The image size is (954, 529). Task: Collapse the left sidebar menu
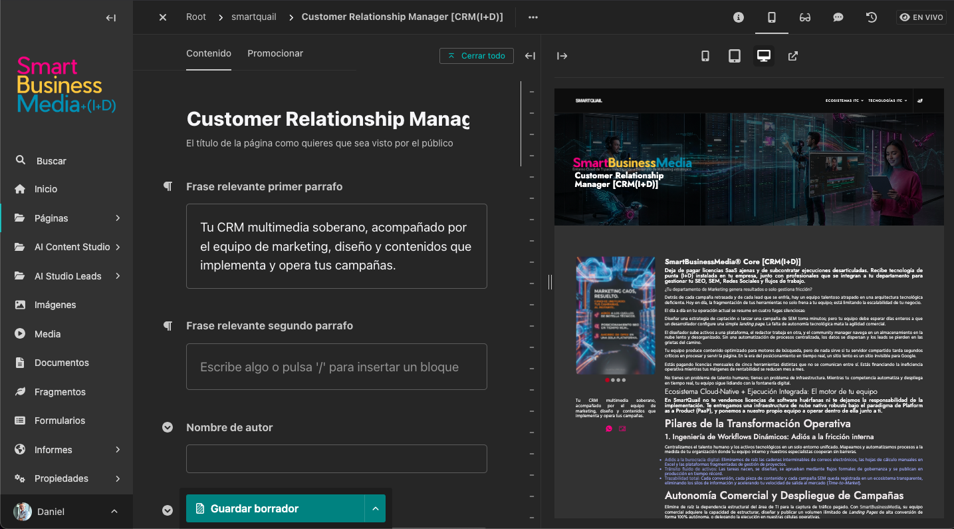pyautogui.click(x=111, y=18)
